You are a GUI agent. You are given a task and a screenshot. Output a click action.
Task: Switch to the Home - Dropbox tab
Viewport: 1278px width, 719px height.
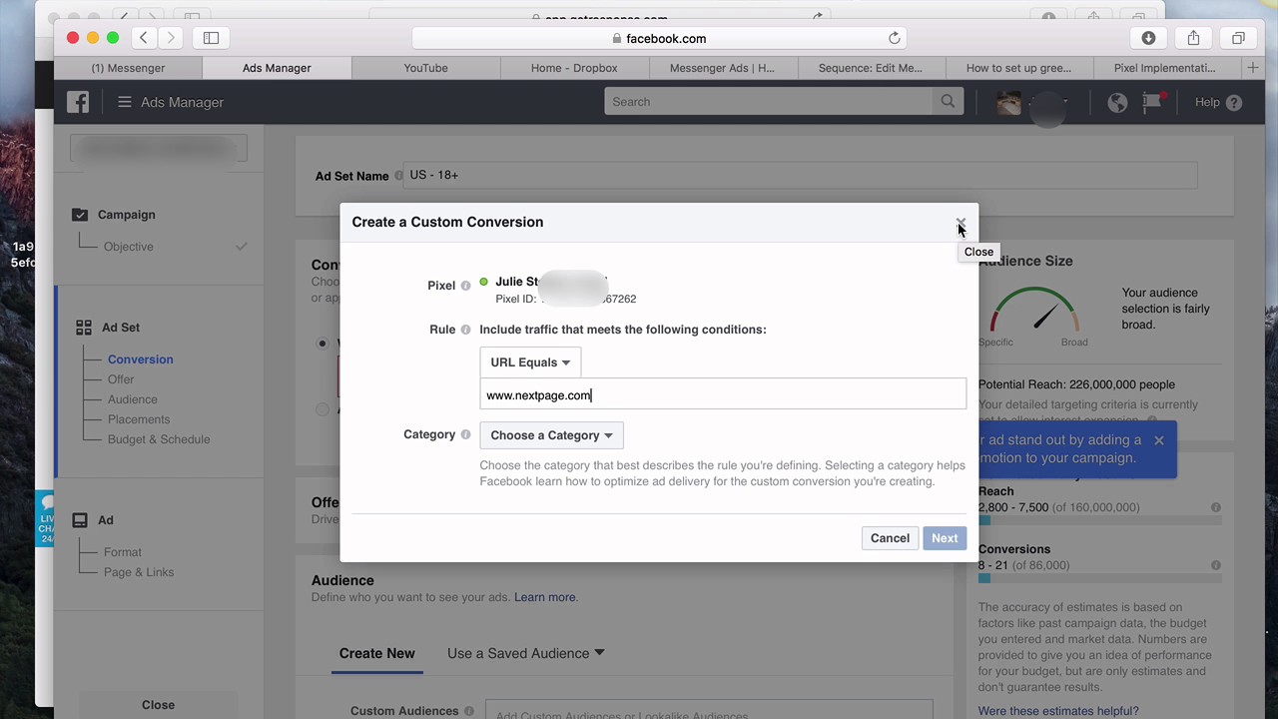pos(574,68)
